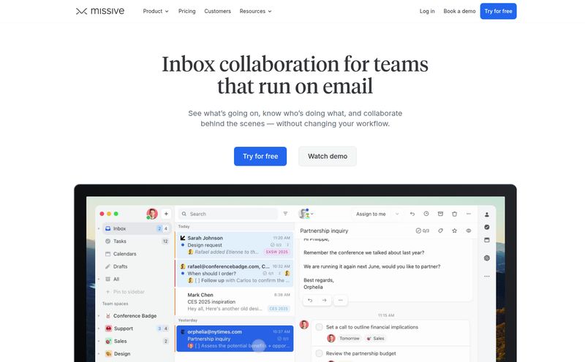Click the CES 2025 label tag

279,309
